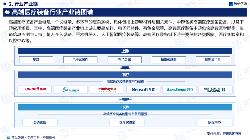Click the '2. 行业产业链' section heading
Image resolution: width=250 pixels, height=140 pixels.
[23, 4]
